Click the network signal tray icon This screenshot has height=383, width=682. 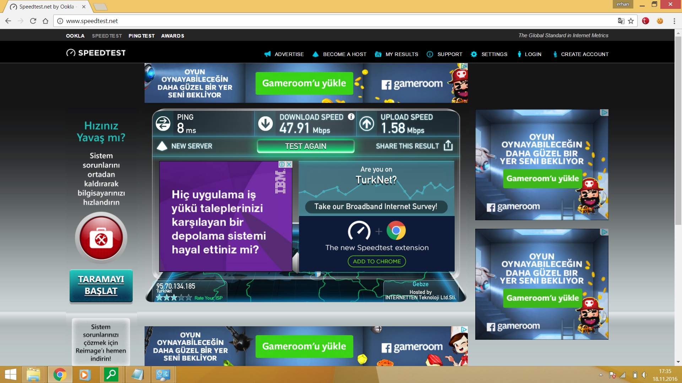pos(623,375)
